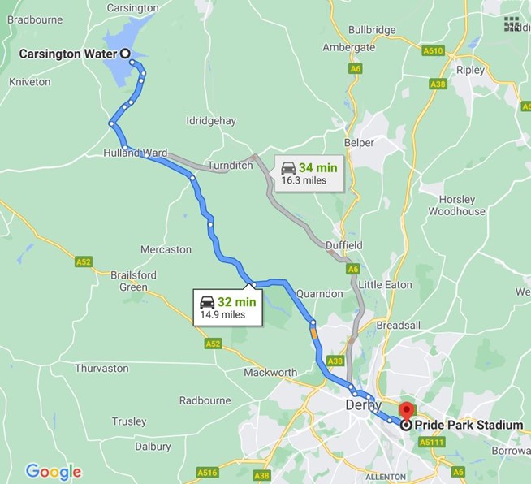Click the Duffield town label

(x=344, y=245)
